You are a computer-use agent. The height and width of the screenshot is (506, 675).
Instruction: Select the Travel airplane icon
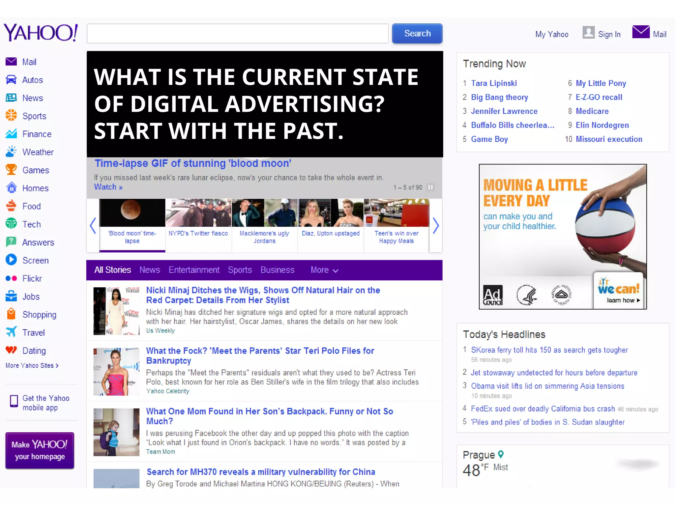[x=11, y=332]
